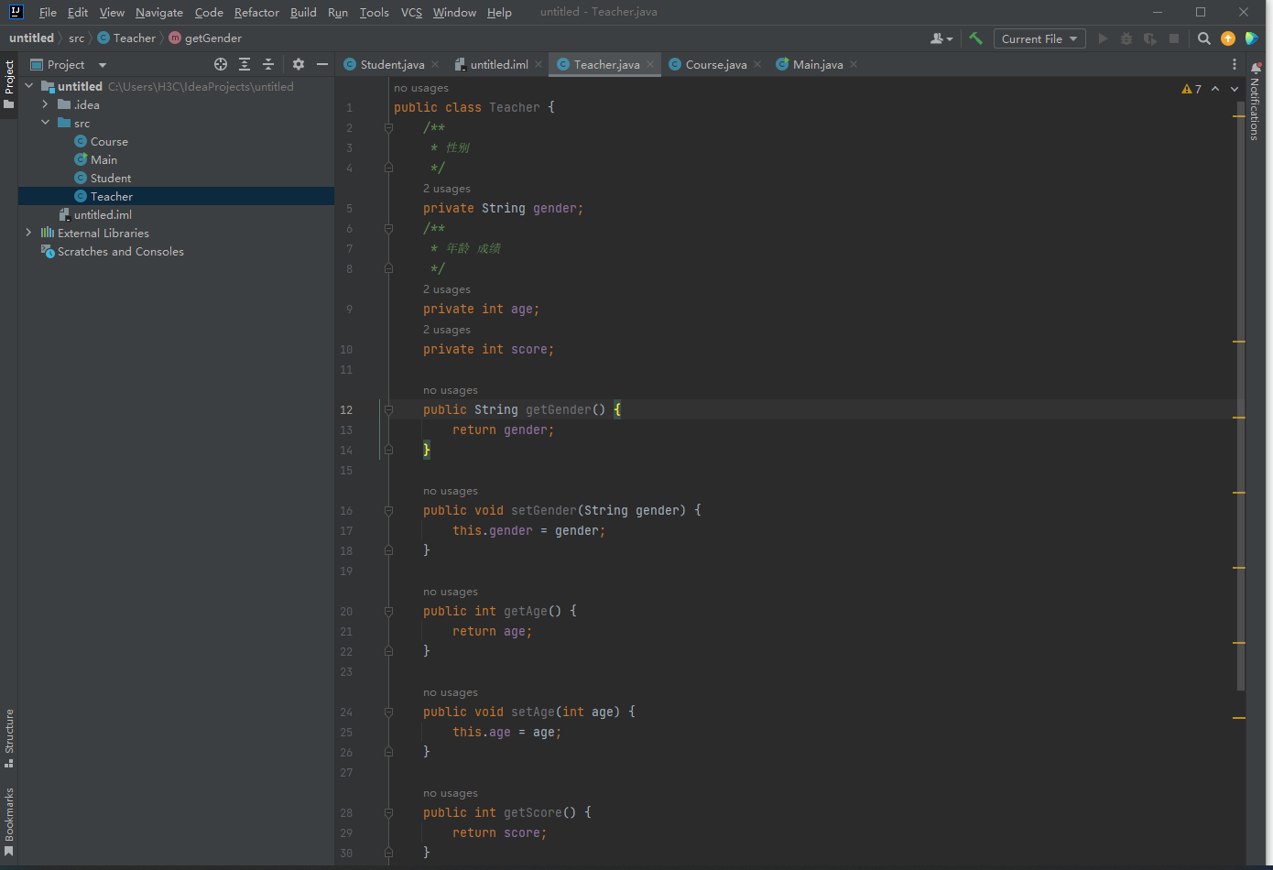Open the Notifications bell icon
This screenshot has width=1273, height=870.
coord(1256,67)
